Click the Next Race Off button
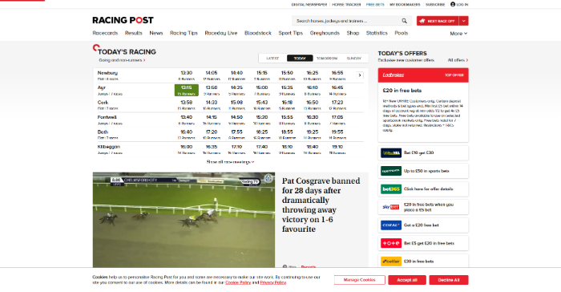 tap(438, 21)
